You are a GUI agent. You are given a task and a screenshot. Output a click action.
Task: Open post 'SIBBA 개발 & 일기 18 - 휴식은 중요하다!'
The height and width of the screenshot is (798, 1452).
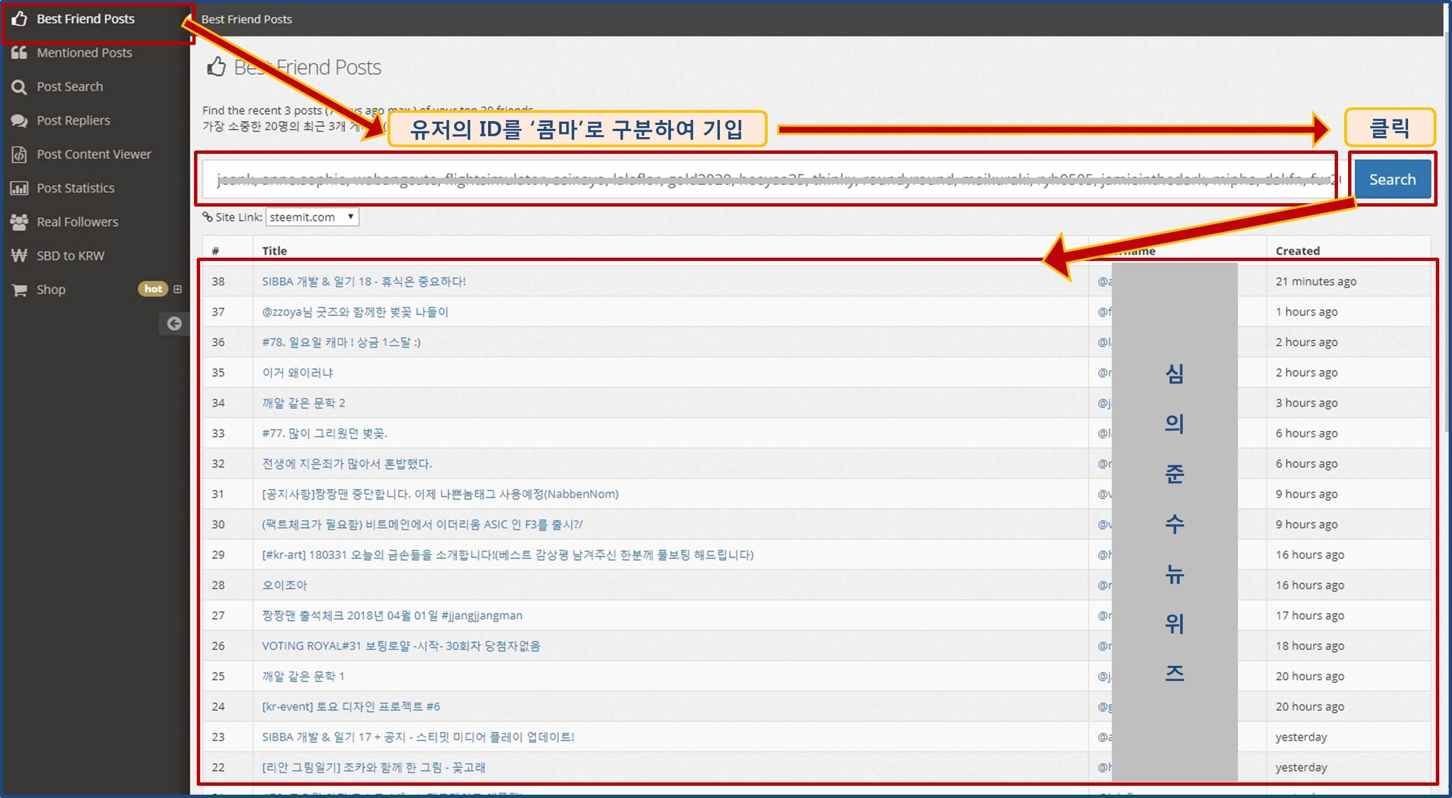364,281
